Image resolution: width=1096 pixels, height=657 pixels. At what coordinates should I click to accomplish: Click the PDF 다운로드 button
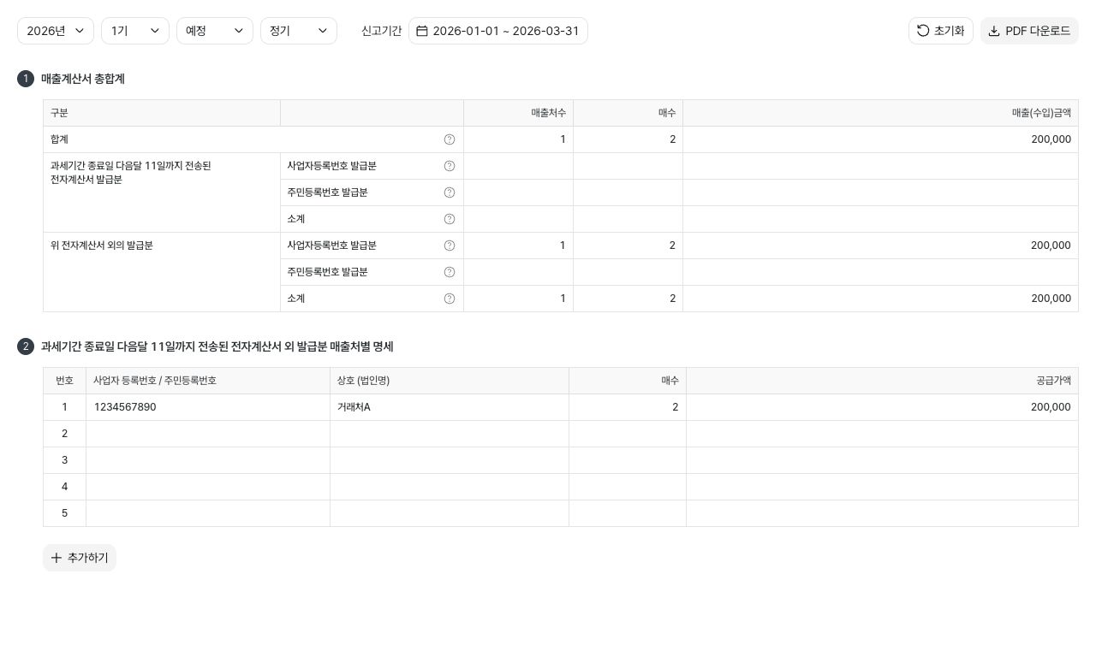1029,31
